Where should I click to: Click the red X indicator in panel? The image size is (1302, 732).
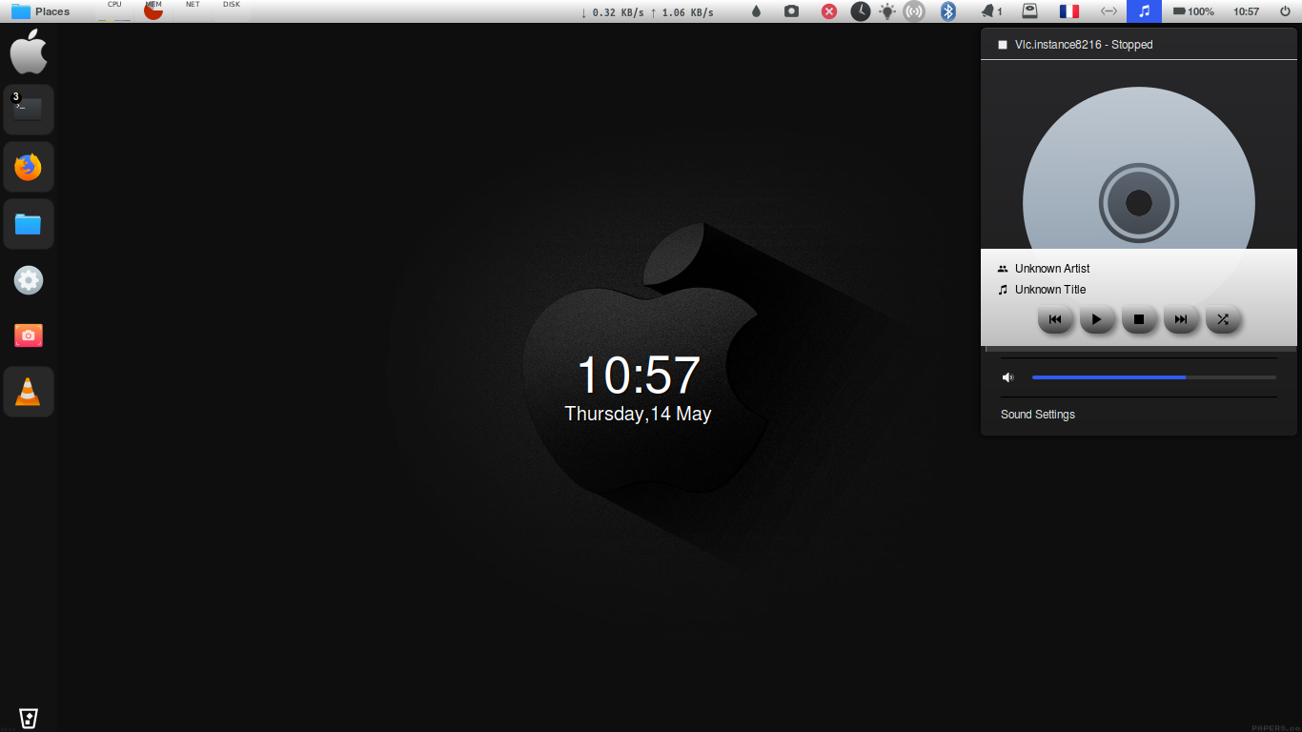(829, 11)
